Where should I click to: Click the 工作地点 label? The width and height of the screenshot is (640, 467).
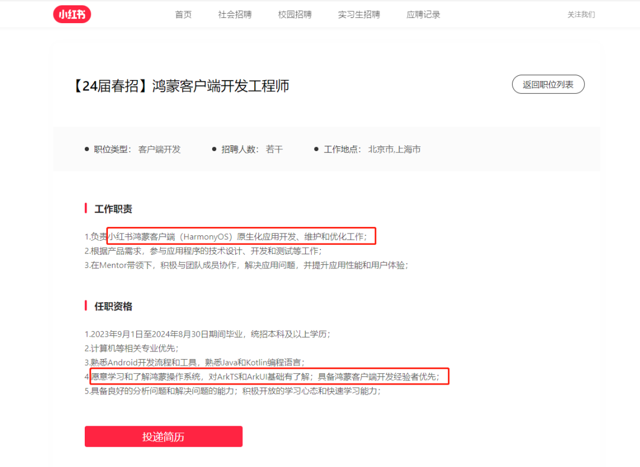[343, 149]
